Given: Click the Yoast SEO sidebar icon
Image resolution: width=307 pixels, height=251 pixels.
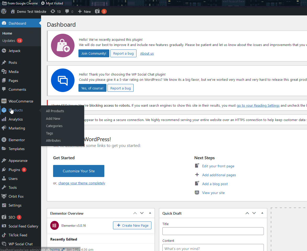Looking at the screenshot, I should (x=4, y=217).
